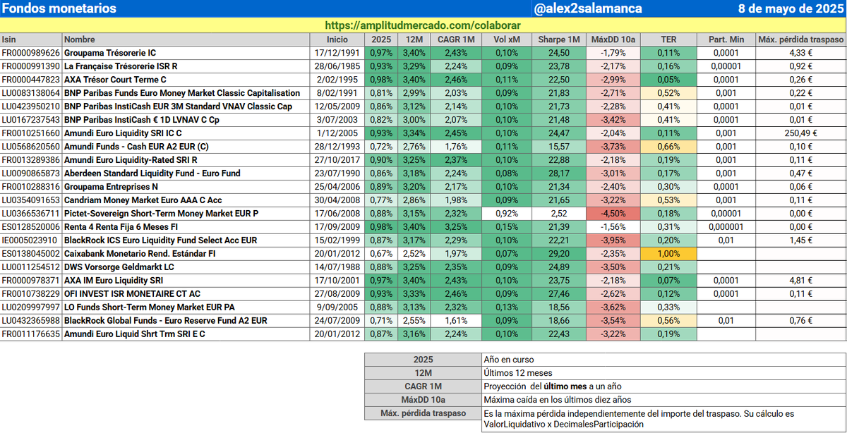Viewport: 847px width, 433px height.
Task: Click 'Renta 4 Renta Fija 6 Meses FI'
Action: click(121, 227)
